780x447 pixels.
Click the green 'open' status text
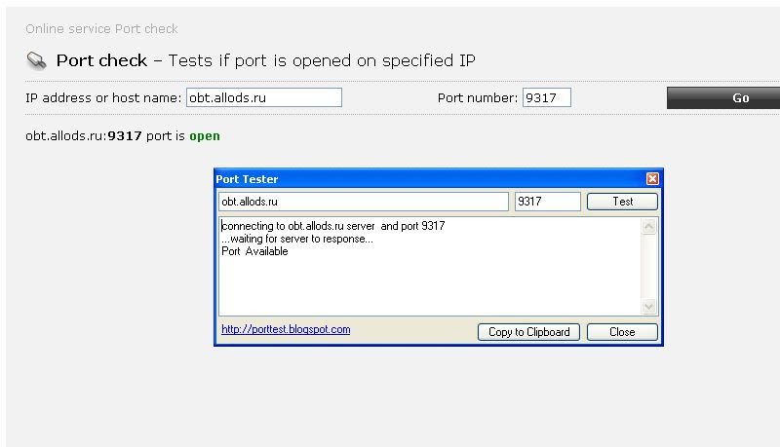[205, 136]
